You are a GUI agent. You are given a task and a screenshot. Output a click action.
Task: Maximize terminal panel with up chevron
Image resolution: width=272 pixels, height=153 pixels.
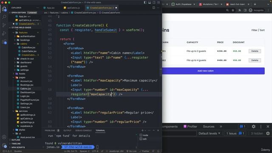tap(154, 130)
